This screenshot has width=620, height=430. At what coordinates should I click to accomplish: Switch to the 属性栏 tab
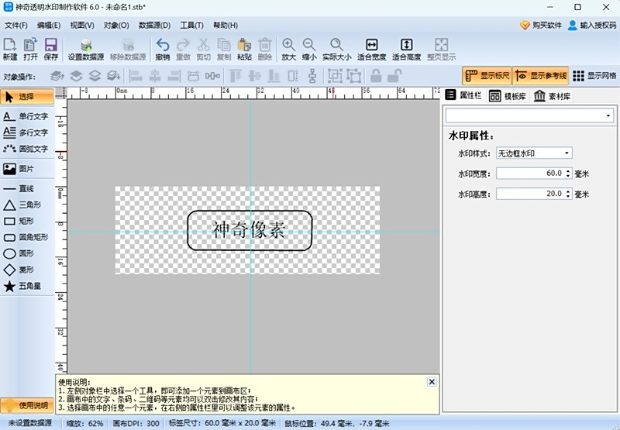[463, 95]
